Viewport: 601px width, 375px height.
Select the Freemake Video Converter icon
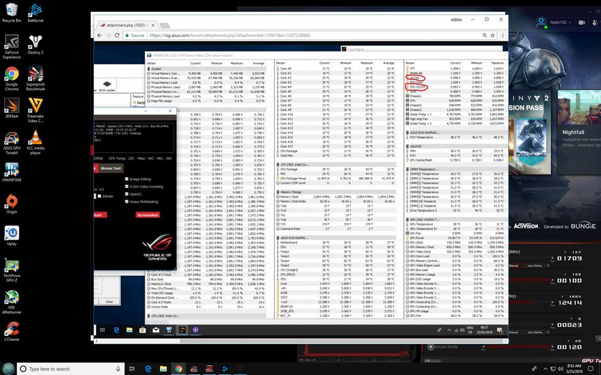pos(35,111)
